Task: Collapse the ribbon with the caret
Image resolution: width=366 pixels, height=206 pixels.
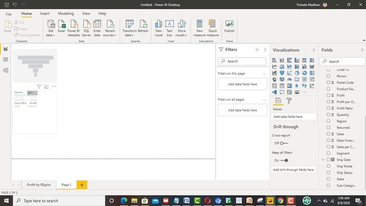Action: pos(364,41)
